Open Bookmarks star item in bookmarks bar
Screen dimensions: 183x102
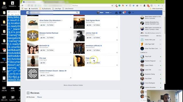click(33, 8)
